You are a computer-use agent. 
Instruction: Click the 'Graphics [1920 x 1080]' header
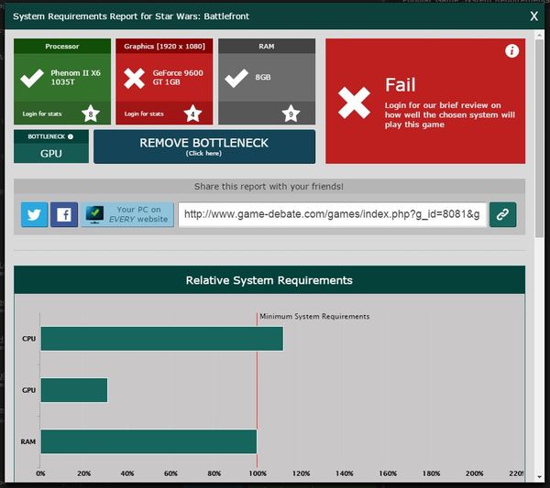(164, 47)
